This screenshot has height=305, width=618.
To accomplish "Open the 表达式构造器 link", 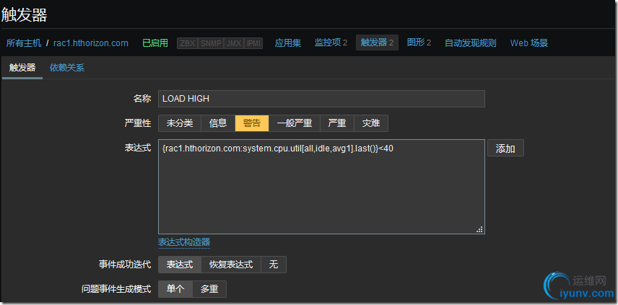I will 184,242.
